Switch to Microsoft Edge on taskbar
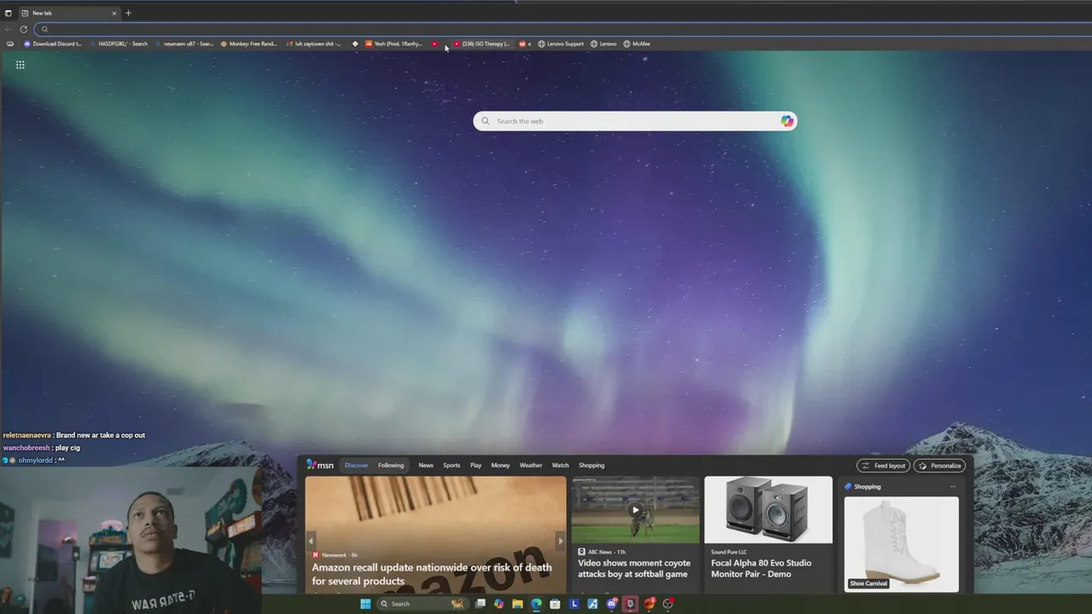Image resolution: width=1092 pixels, height=614 pixels. point(537,604)
